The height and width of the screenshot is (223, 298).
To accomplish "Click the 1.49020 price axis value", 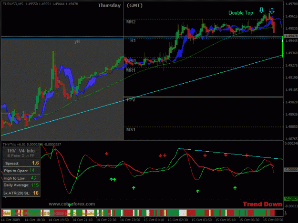I will click(291, 102).
